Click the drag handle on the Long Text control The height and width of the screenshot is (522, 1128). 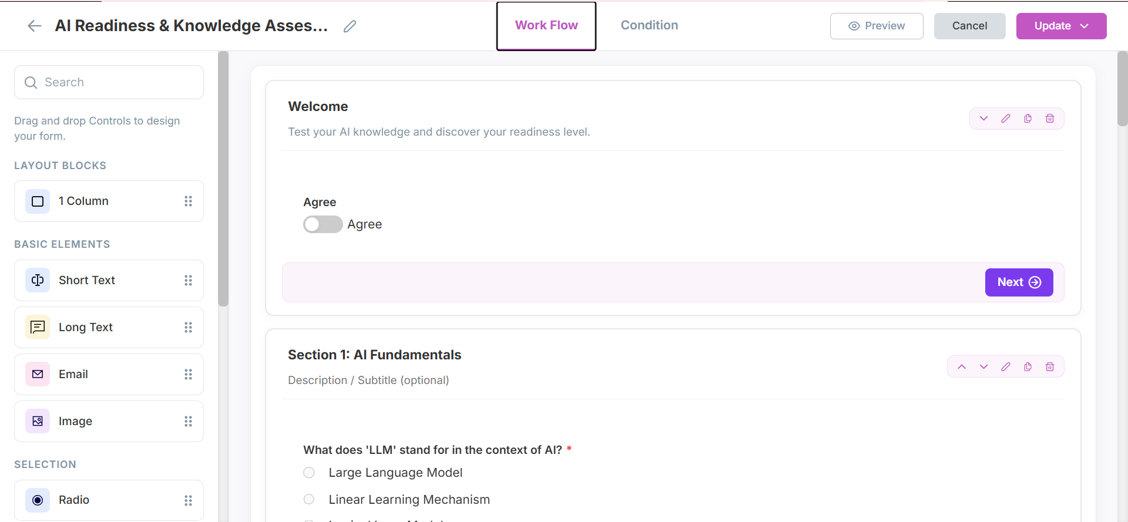pyautogui.click(x=188, y=327)
